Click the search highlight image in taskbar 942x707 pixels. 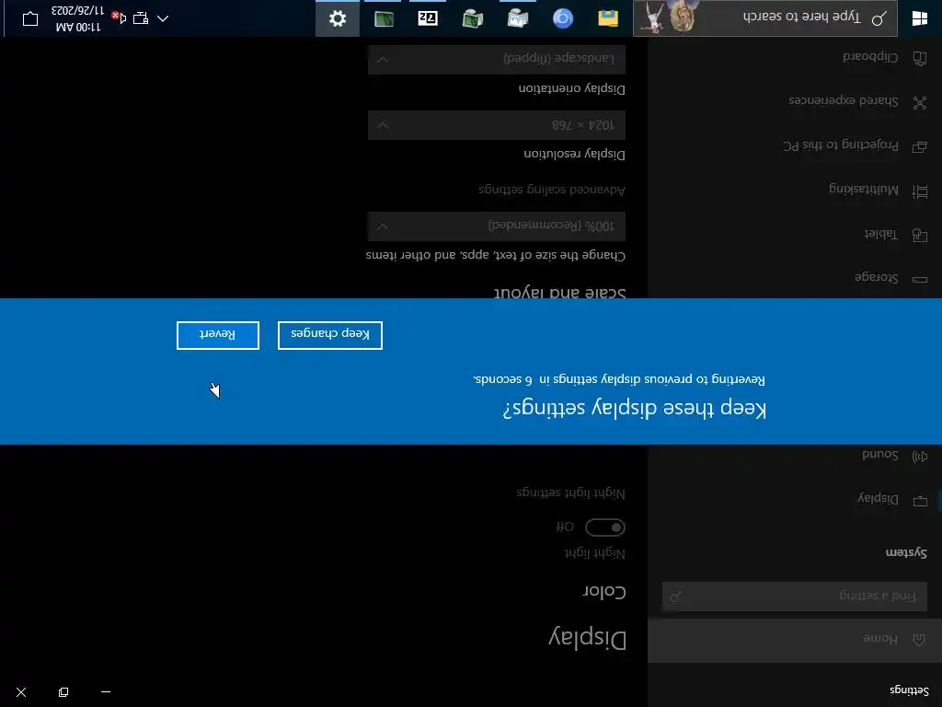pyautogui.click(x=670, y=17)
